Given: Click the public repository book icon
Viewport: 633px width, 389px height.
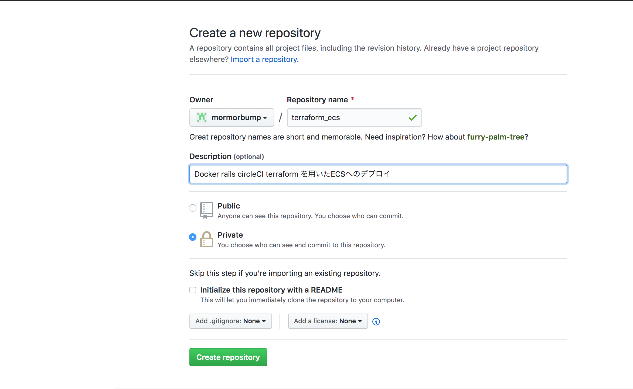Looking at the screenshot, I should pyautogui.click(x=206, y=210).
